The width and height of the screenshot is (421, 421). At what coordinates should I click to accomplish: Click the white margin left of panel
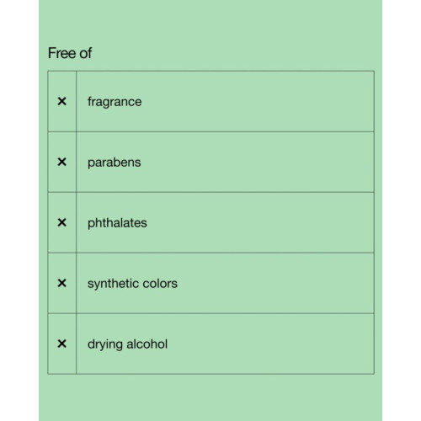pyautogui.click(x=19, y=210)
